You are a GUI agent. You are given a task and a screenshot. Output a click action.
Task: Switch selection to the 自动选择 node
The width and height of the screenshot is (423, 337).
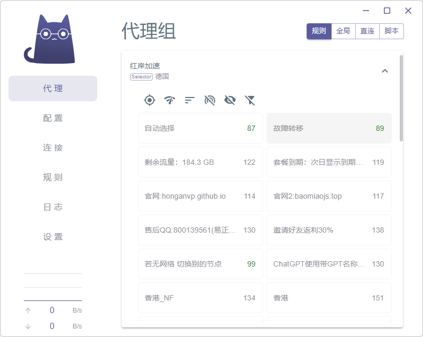[200, 128]
